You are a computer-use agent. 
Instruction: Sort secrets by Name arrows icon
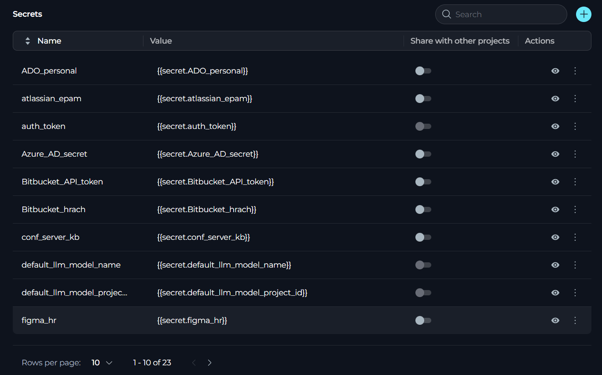[28, 41]
